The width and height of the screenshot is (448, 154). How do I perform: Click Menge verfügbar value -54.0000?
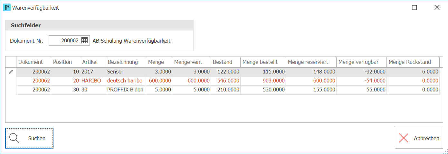click(362, 81)
